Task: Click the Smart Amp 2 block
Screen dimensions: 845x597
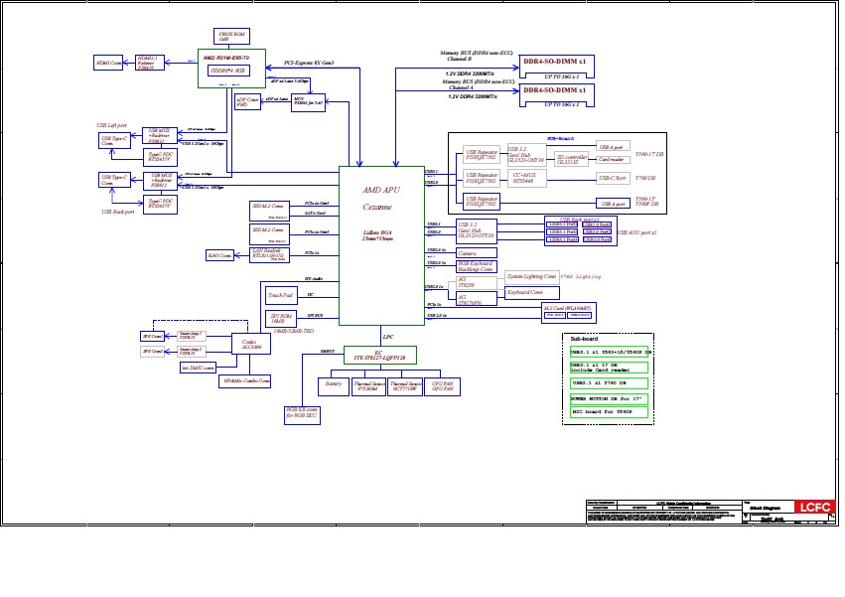Action: click(x=192, y=351)
